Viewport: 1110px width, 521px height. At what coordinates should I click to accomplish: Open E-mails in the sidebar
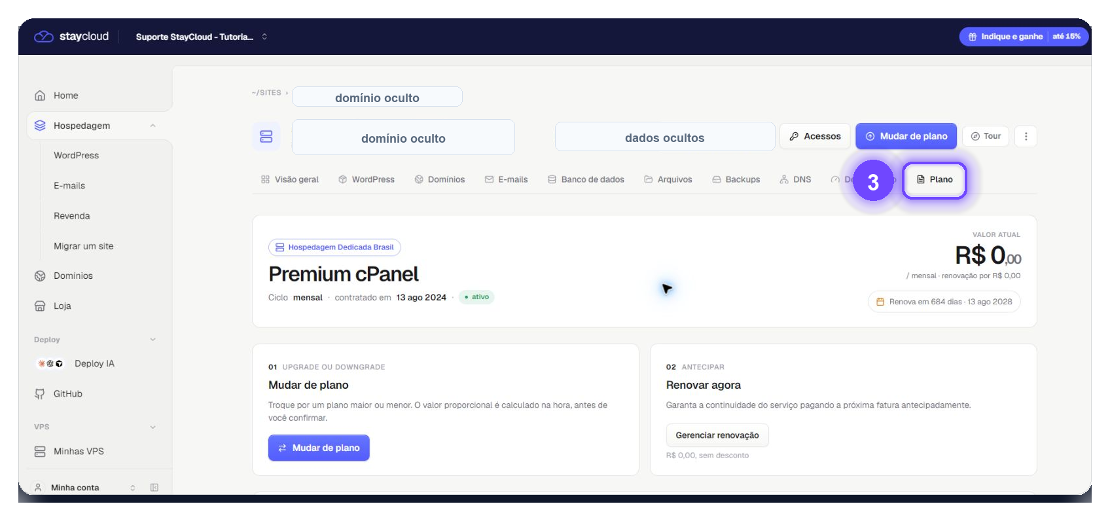coord(69,186)
